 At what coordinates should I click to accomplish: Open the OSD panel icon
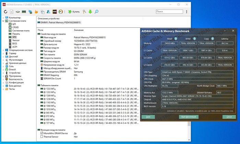(55, 12)
